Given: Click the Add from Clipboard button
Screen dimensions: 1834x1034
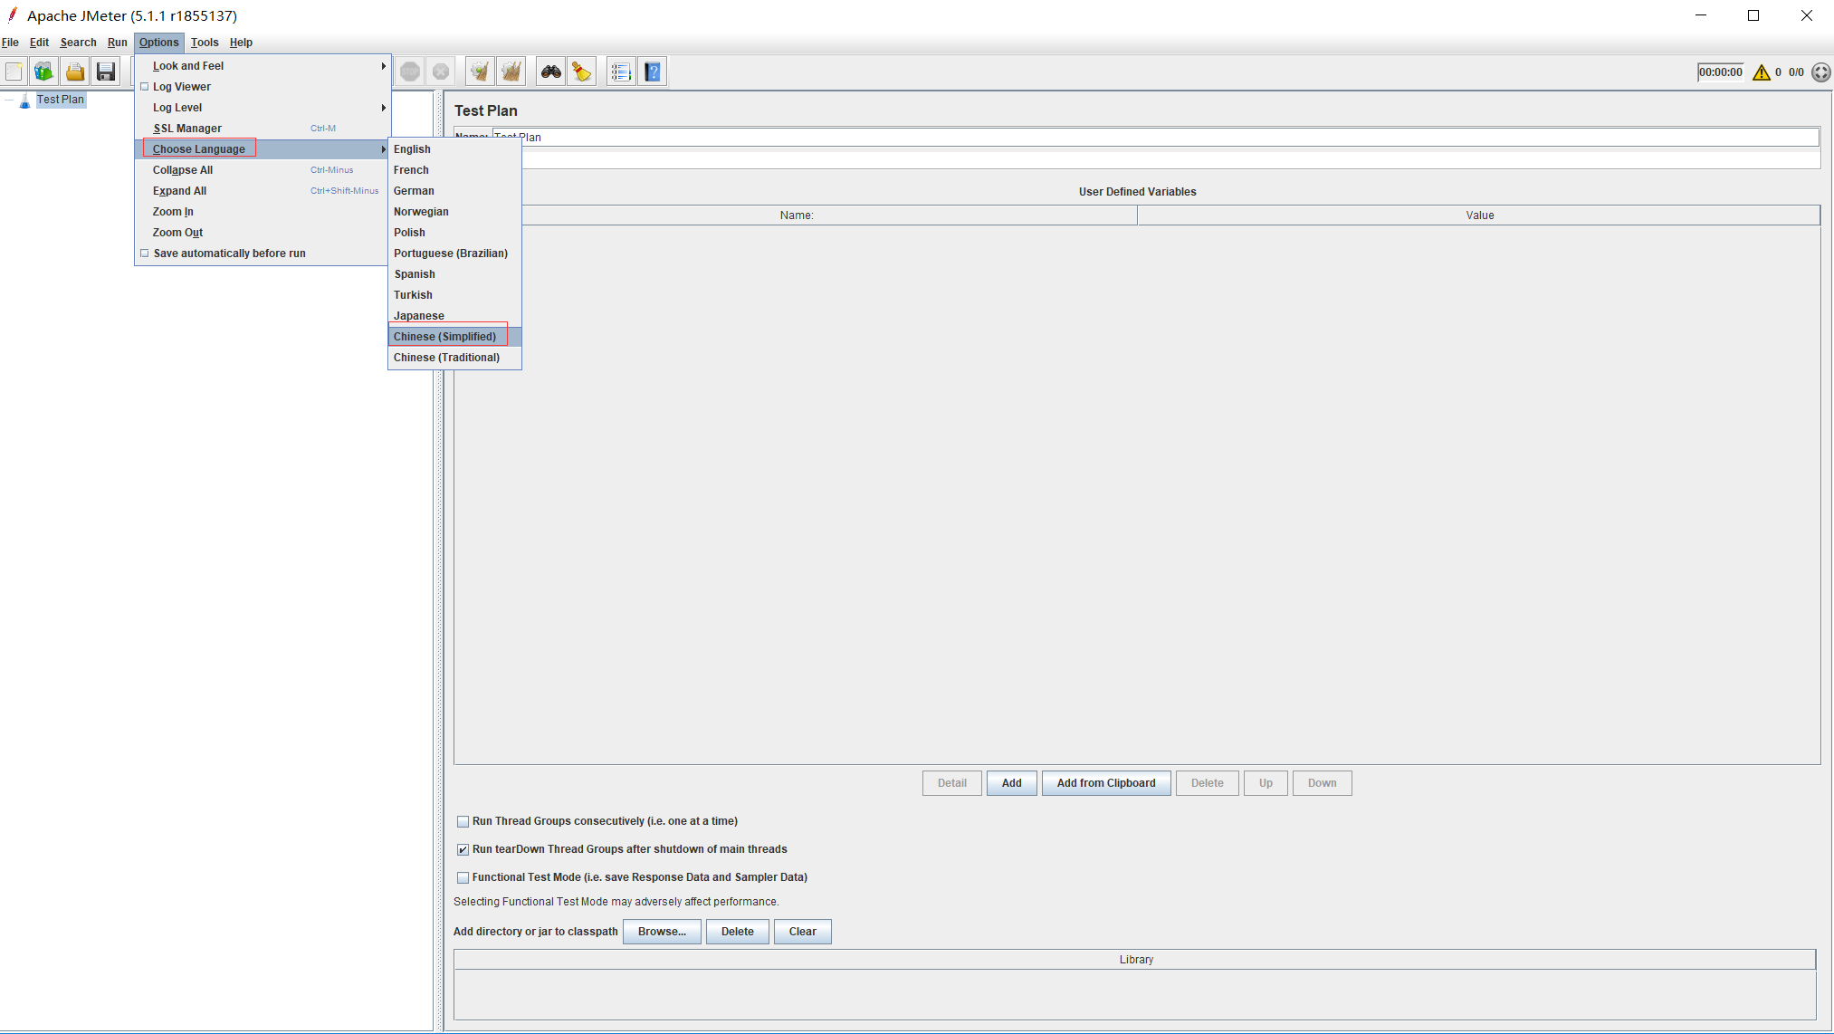Looking at the screenshot, I should (1106, 783).
